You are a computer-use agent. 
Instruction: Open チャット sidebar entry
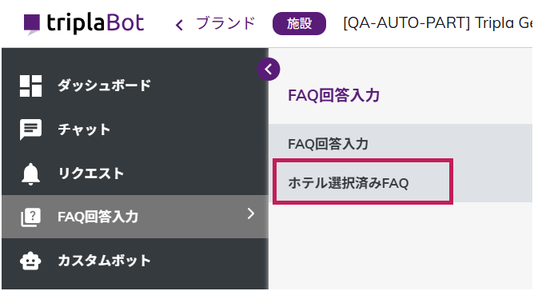coord(135,130)
